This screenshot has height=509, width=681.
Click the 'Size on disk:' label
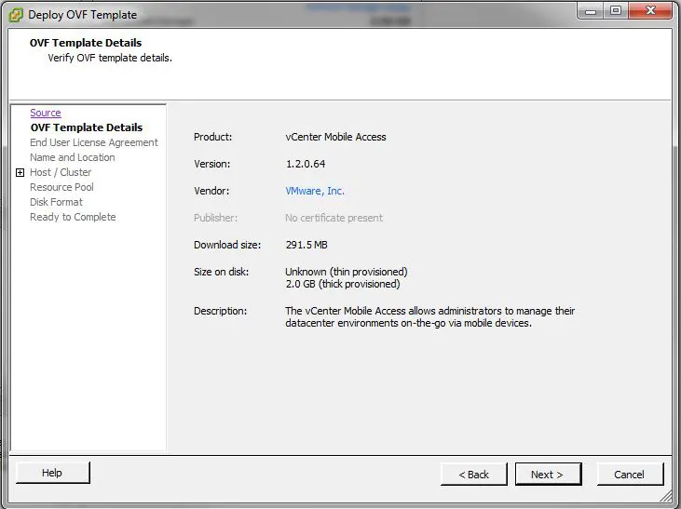(x=221, y=272)
